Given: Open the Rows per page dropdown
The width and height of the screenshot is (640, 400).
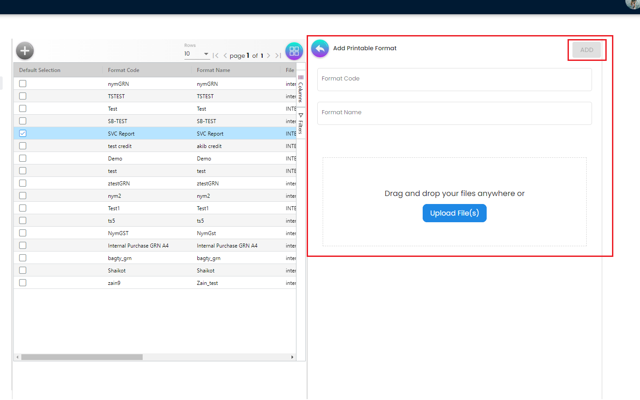Looking at the screenshot, I should tap(196, 54).
